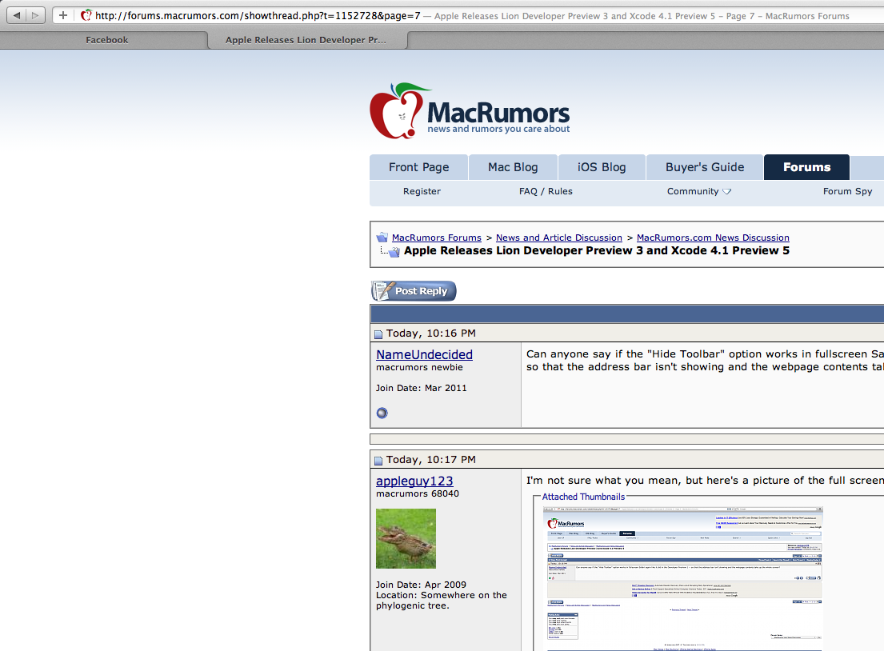884x651 pixels.
Task: Click the Post Reply button
Action: (414, 291)
